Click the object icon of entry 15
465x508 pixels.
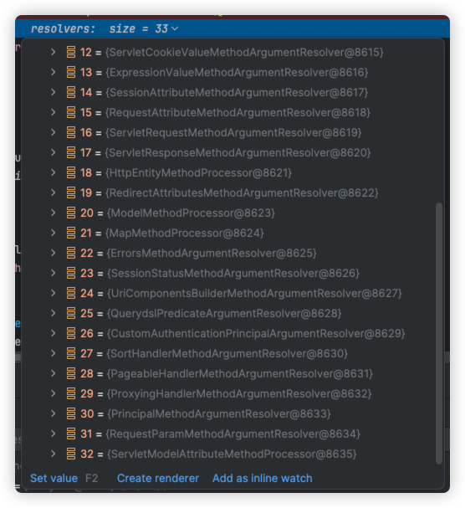(x=71, y=112)
